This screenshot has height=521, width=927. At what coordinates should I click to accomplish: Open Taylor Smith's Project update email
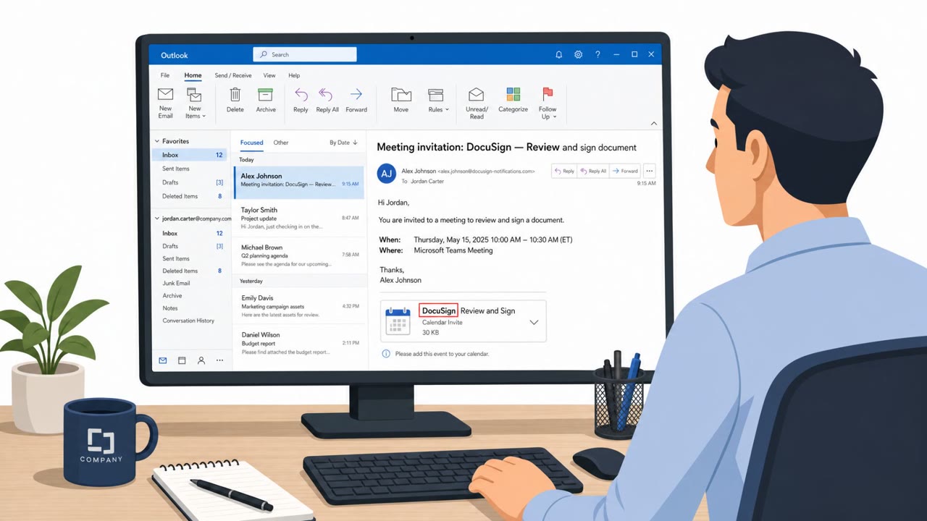pyautogui.click(x=299, y=219)
